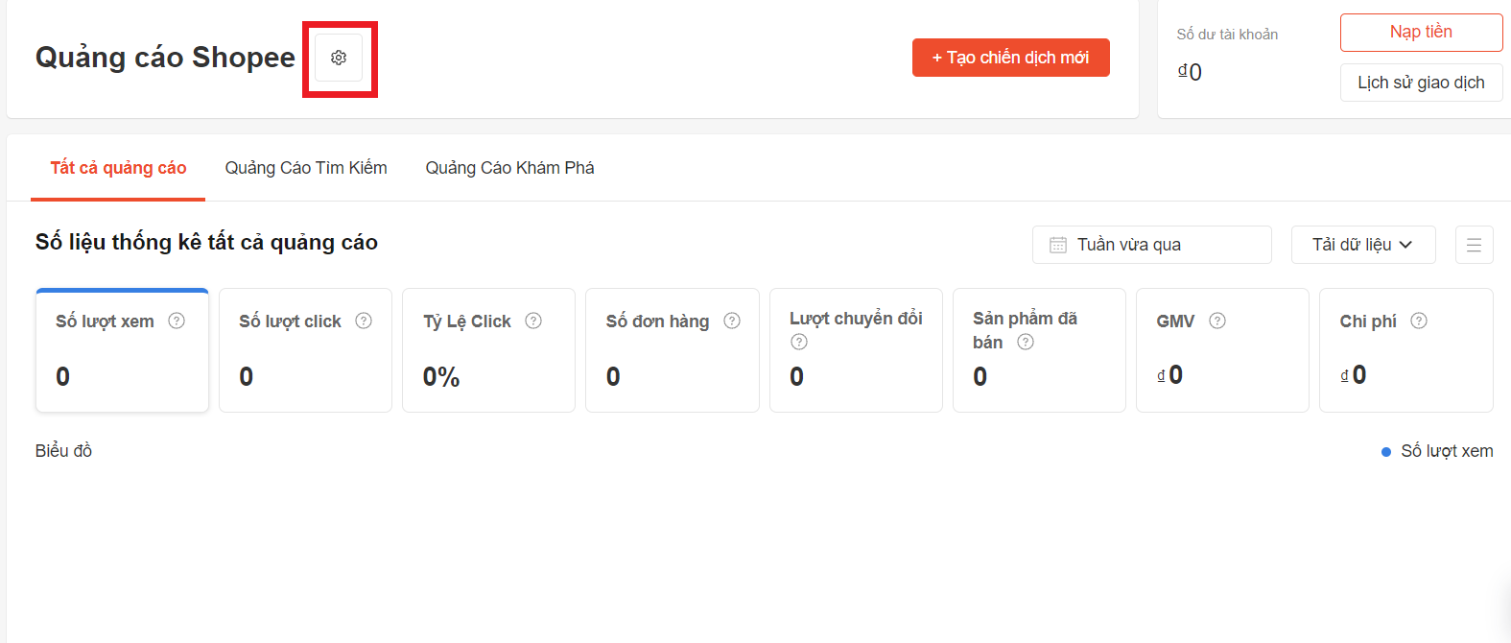Viewport: 1511px width, 643px height.
Task: Click the Tạo chiến dịch mới button
Action: pos(1010,58)
